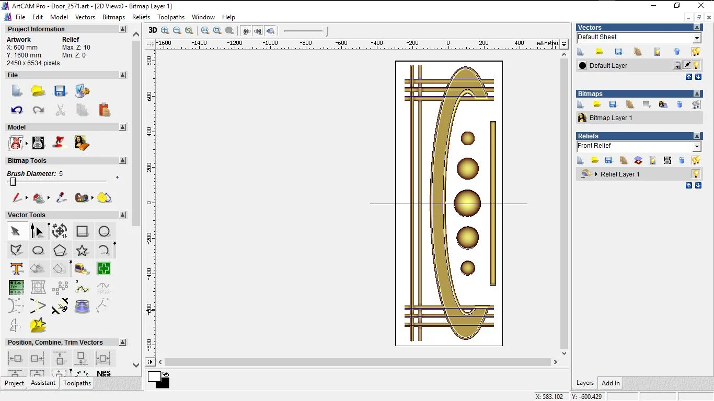Viewport: 714px width, 401px height.
Task: Open the Default Sheet dropdown
Action: [697, 38]
